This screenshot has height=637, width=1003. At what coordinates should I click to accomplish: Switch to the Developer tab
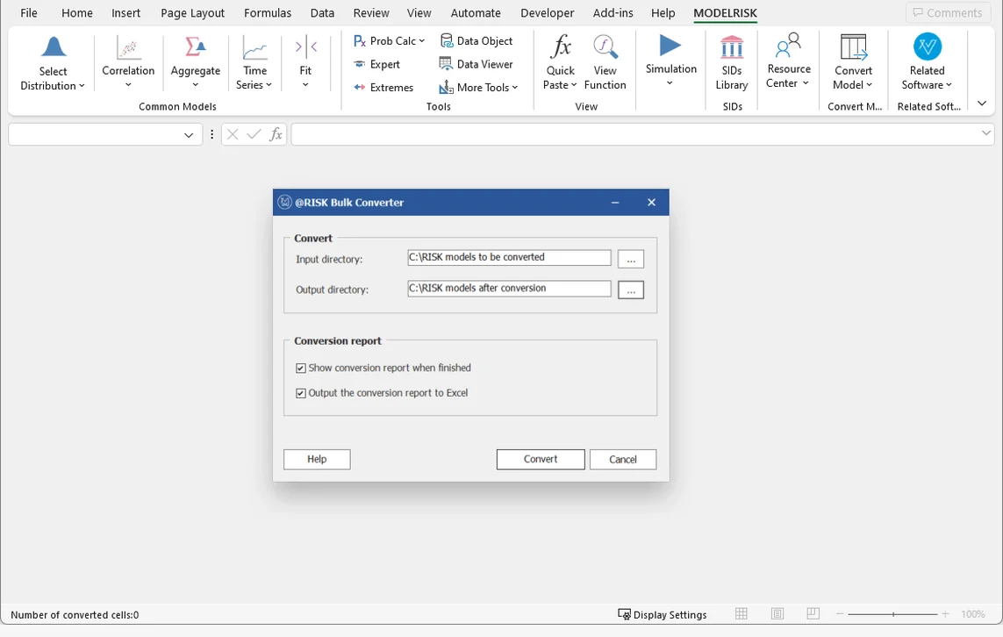point(547,13)
